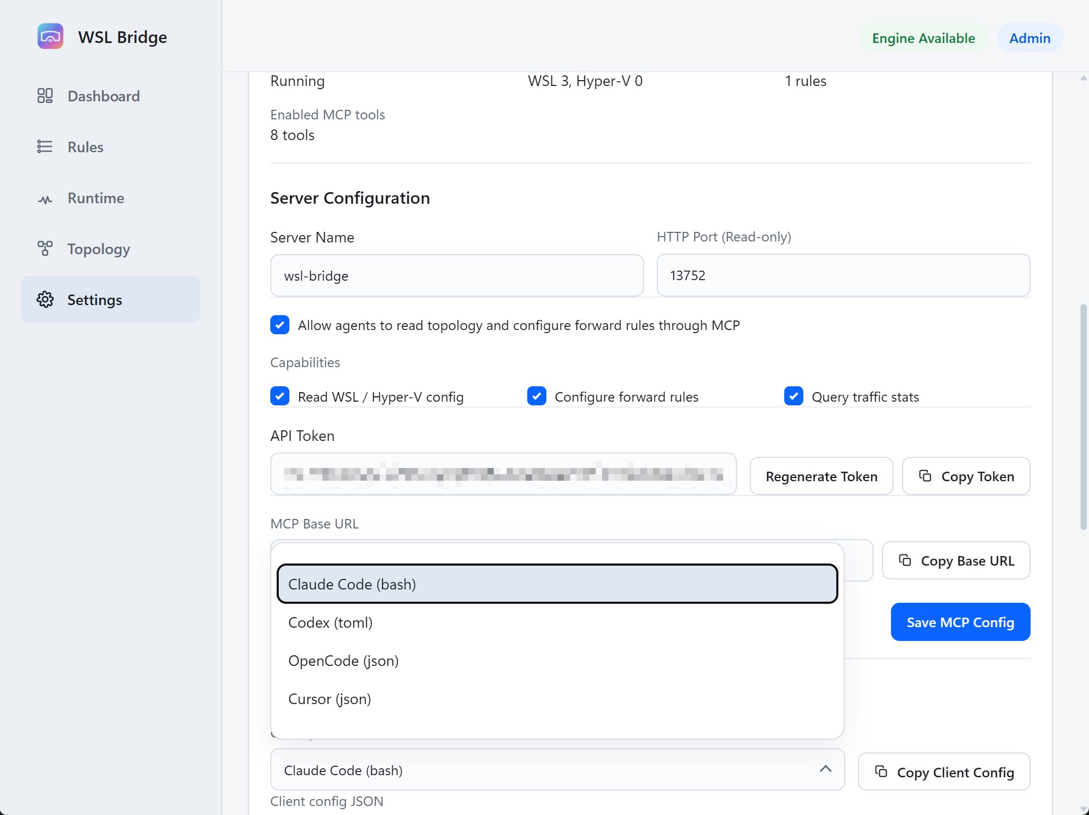The image size is (1089, 815).
Task: Click the 'API Token' label
Action: click(302, 436)
